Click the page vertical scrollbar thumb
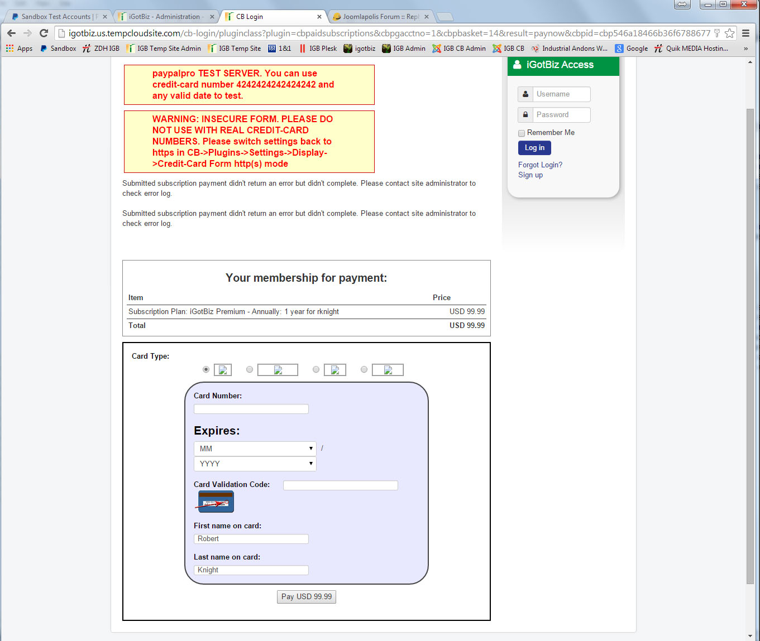The width and height of the screenshot is (760, 641). [750, 346]
